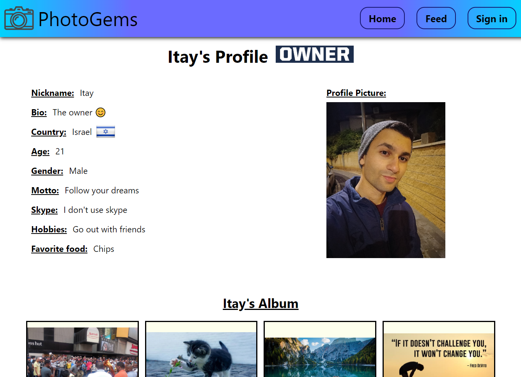Click the Favorite food label
This screenshot has width=521, height=377.
[59, 249]
